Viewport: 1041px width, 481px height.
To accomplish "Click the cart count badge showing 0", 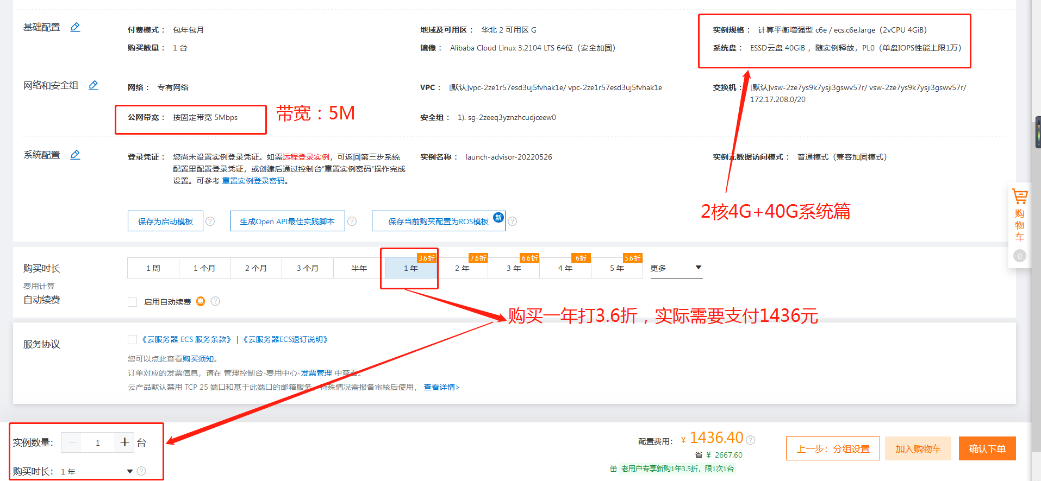I will [1020, 256].
